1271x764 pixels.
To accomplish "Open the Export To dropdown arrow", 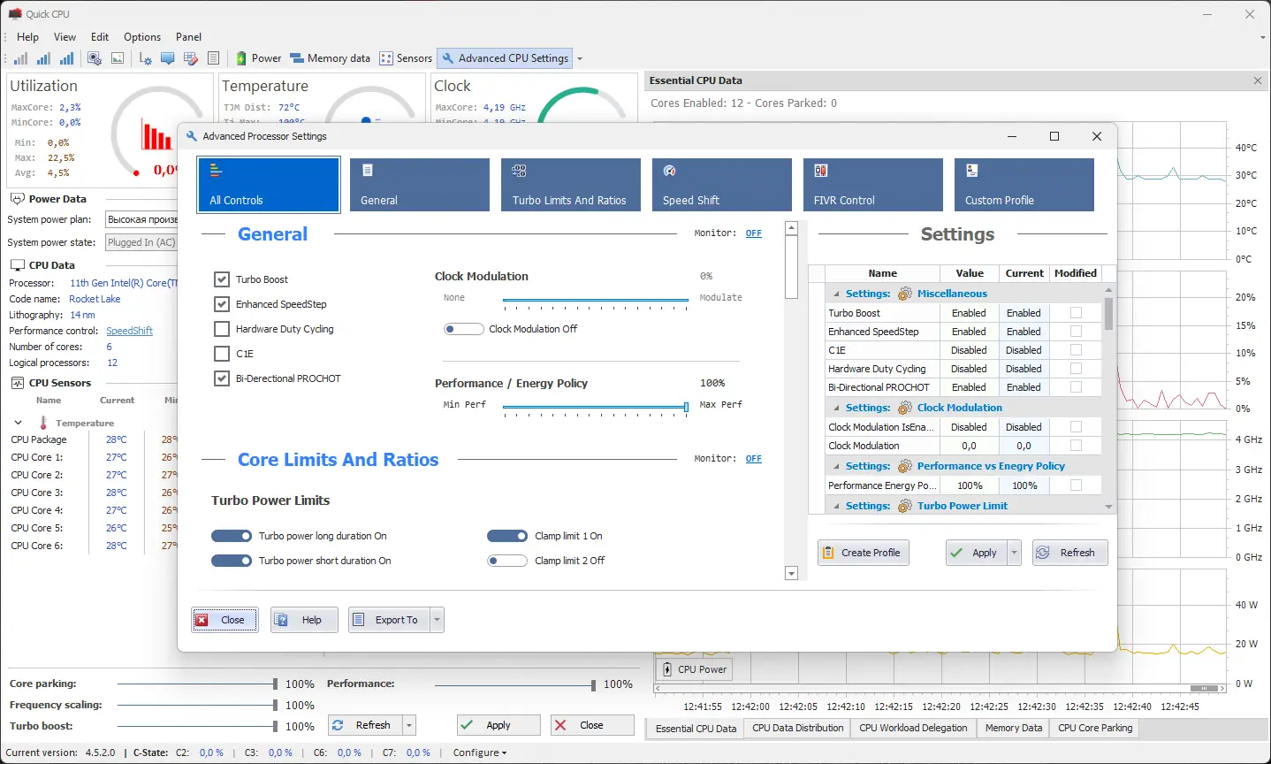I will tap(437, 620).
